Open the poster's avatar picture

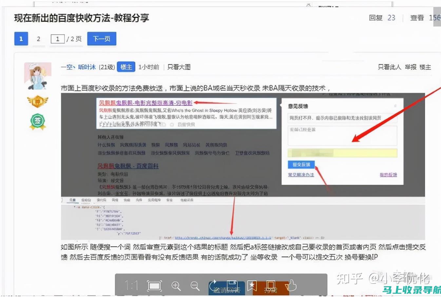pos(38,76)
